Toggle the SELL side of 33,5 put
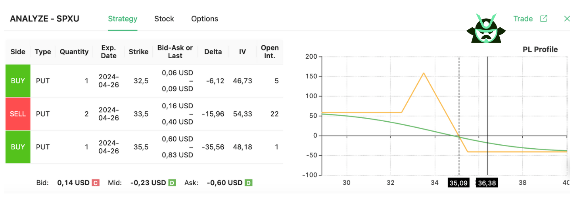Viewport: 583px width, 203px height. (x=18, y=114)
